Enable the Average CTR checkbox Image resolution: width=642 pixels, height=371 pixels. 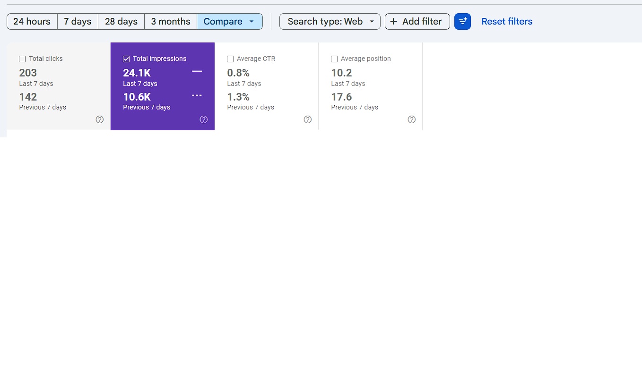coord(230,59)
